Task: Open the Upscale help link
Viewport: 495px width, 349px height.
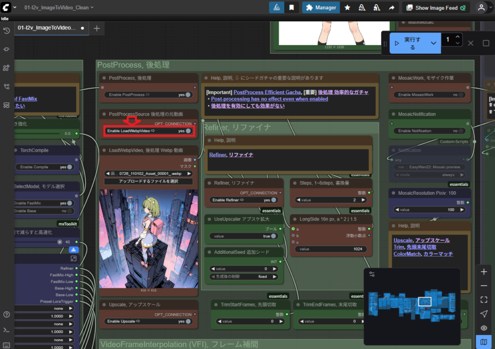Action: 403,240
